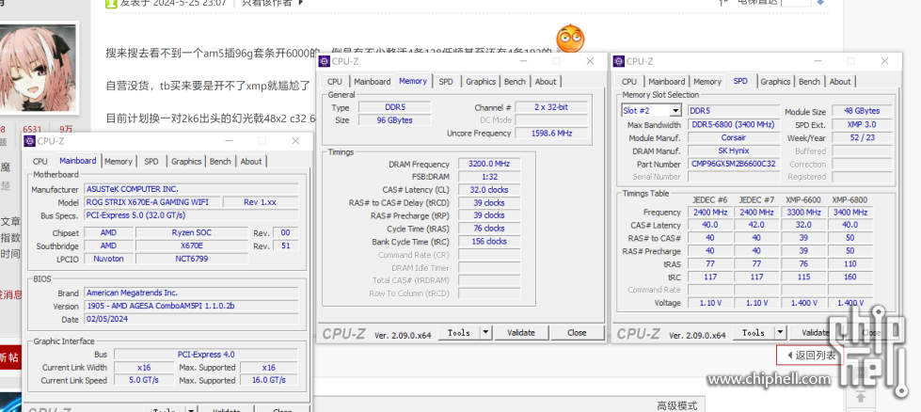Click the LPCIO value 'NCT6799'
Image resolution: width=921 pixels, height=412 pixels.
point(192,259)
